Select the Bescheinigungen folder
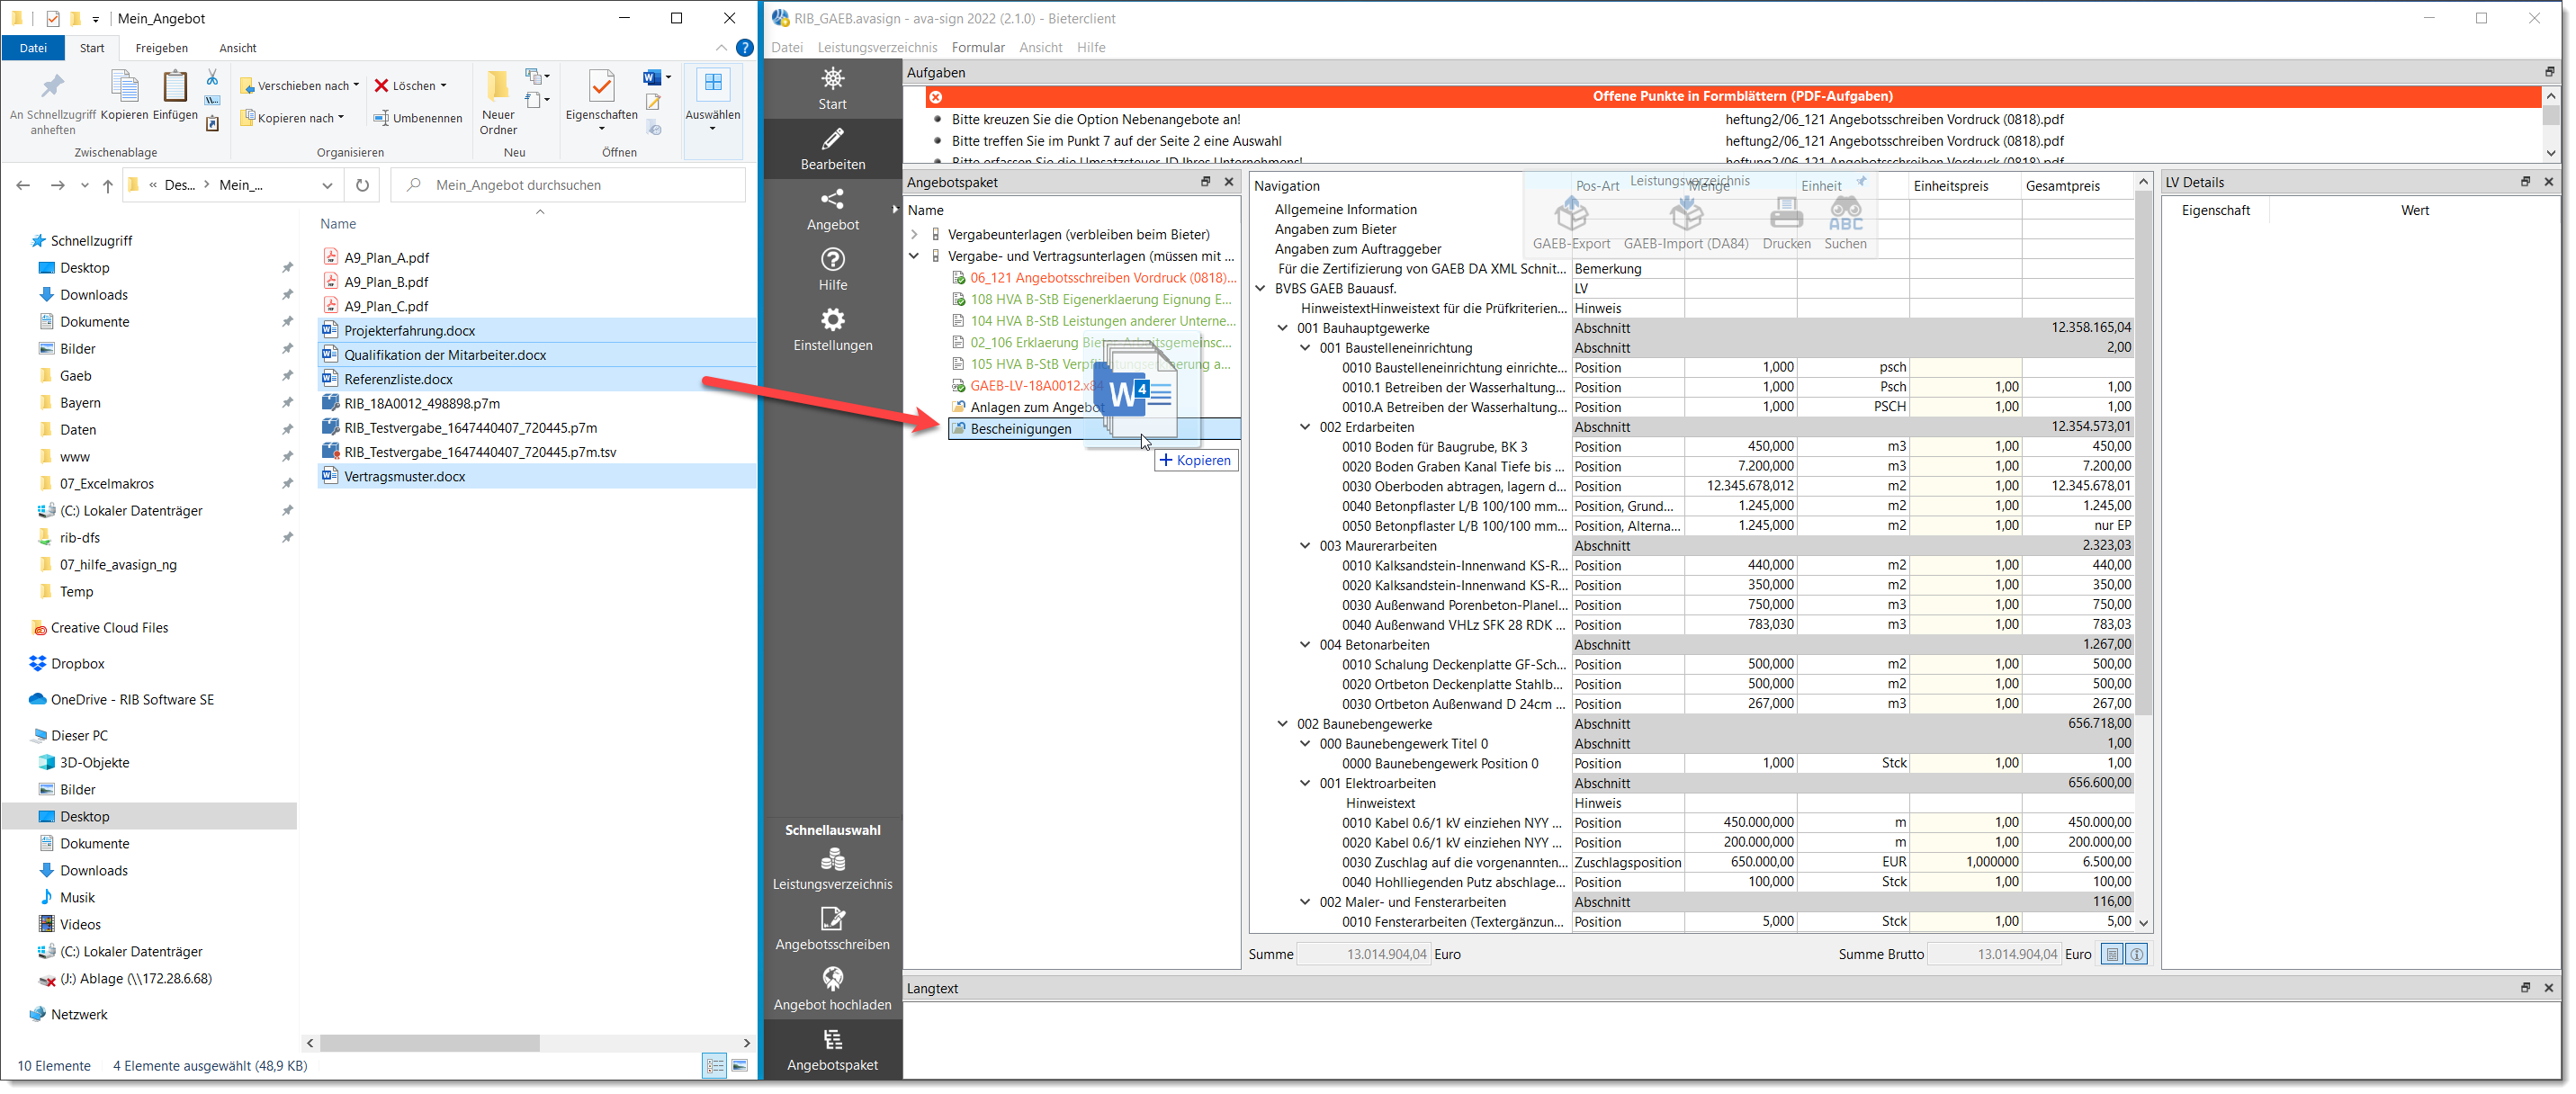The width and height of the screenshot is (2576, 1094). [x=1094, y=429]
